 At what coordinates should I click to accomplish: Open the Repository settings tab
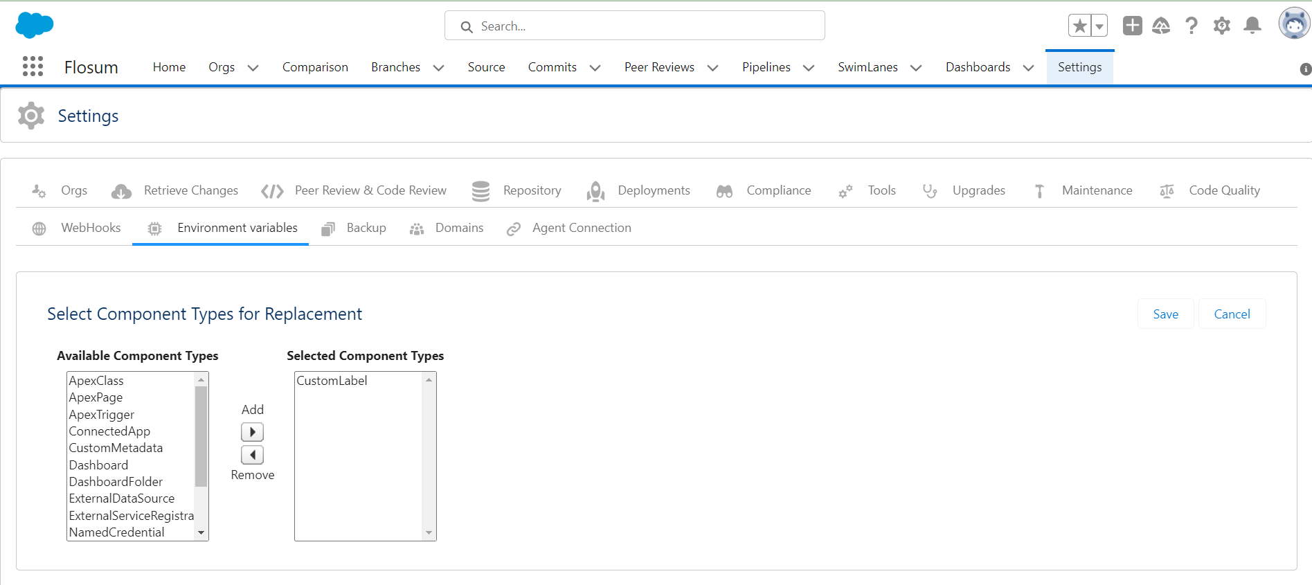coord(516,190)
